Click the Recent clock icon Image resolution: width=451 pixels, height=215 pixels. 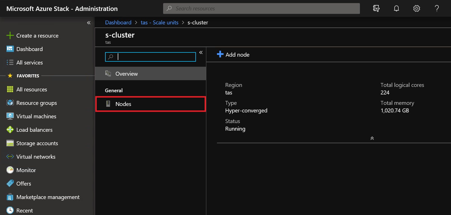click(10, 211)
